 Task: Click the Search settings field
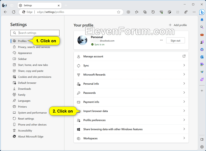pos(35,33)
